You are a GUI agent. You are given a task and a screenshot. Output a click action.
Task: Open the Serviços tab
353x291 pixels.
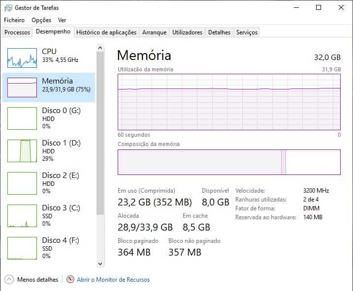[247, 32]
